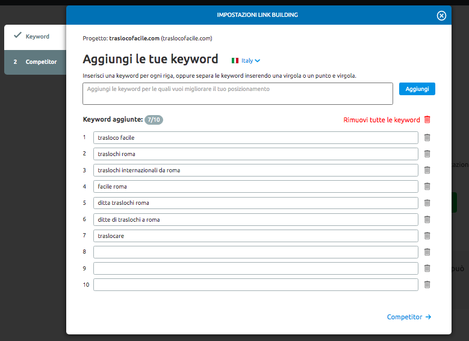
Task: Close the Impostazioni Link Building dialog
Action: [441, 16]
